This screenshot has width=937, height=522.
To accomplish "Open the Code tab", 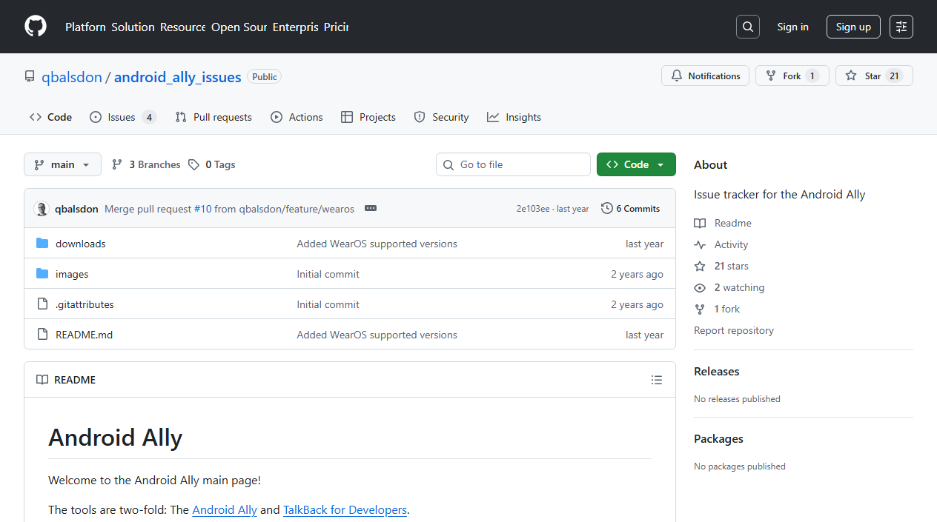I will (50, 117).
